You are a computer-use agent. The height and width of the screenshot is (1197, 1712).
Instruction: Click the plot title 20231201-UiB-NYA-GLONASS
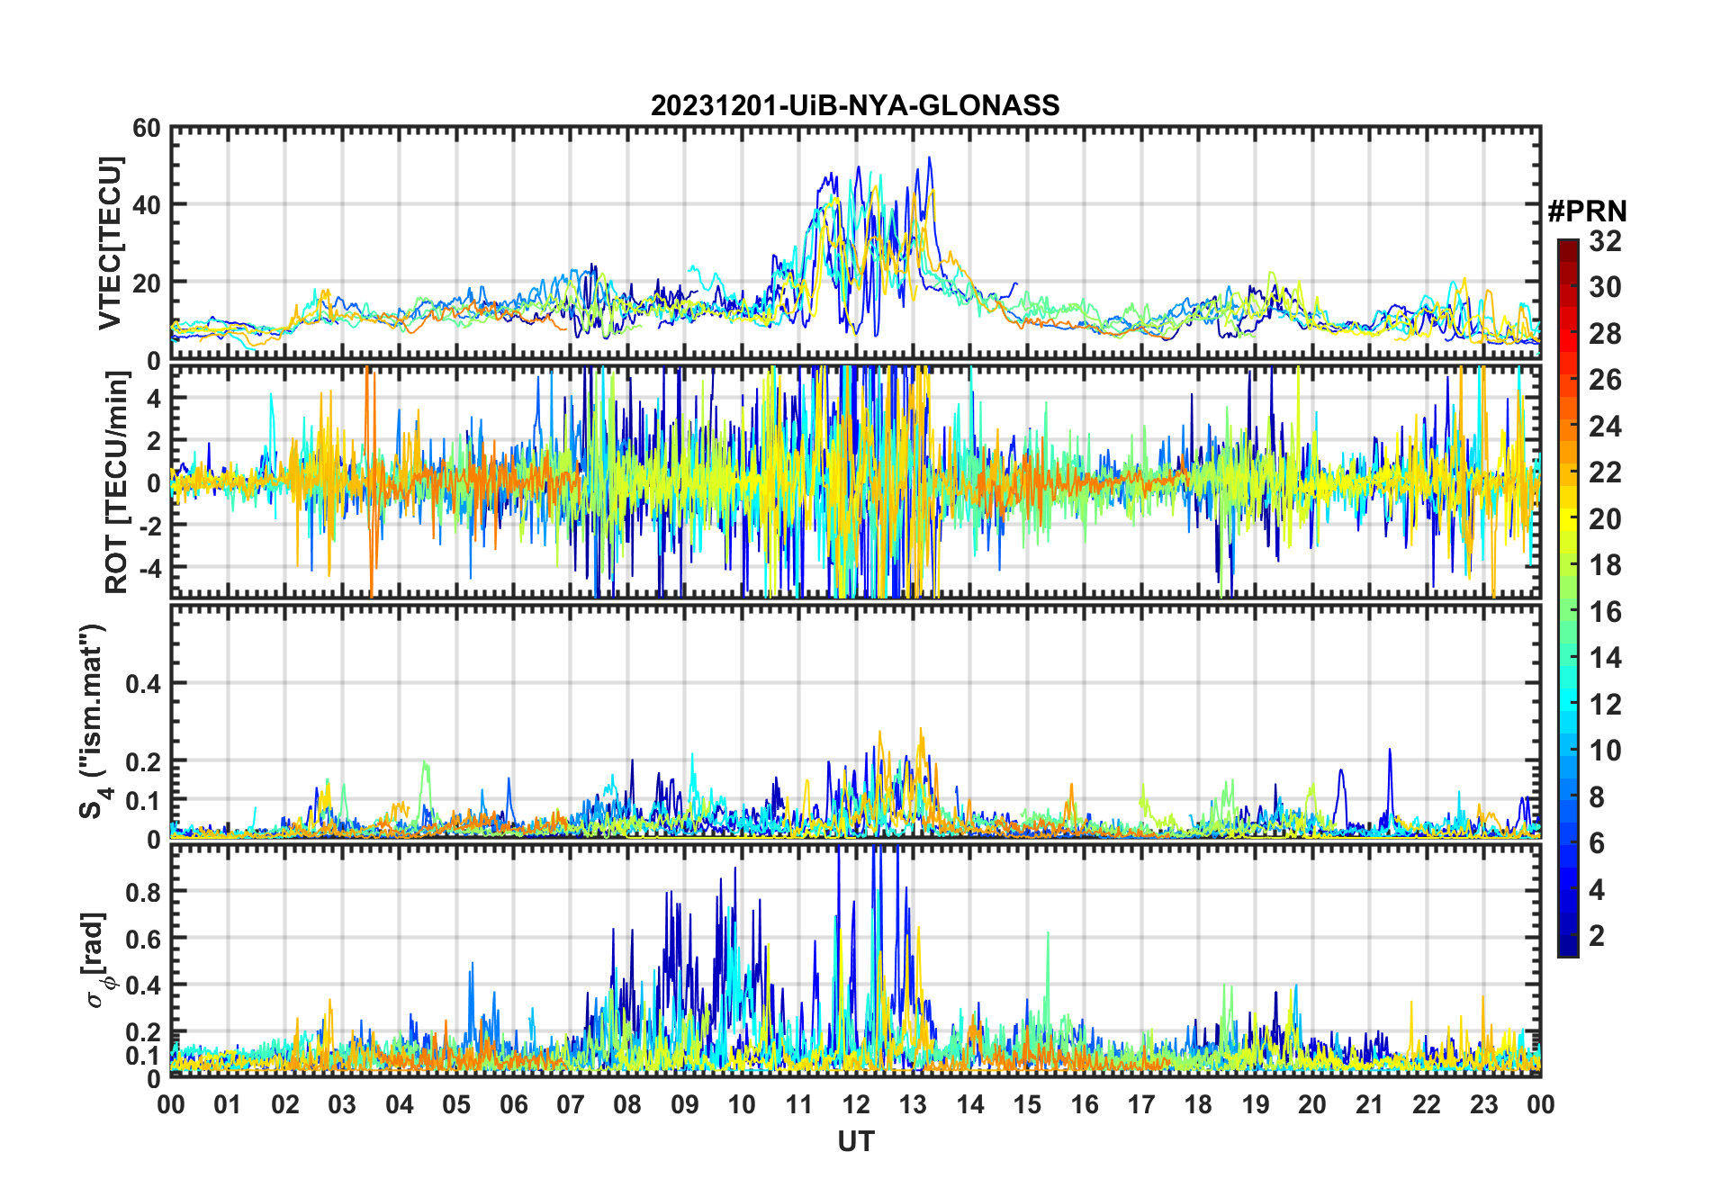(x=855, y=105)
